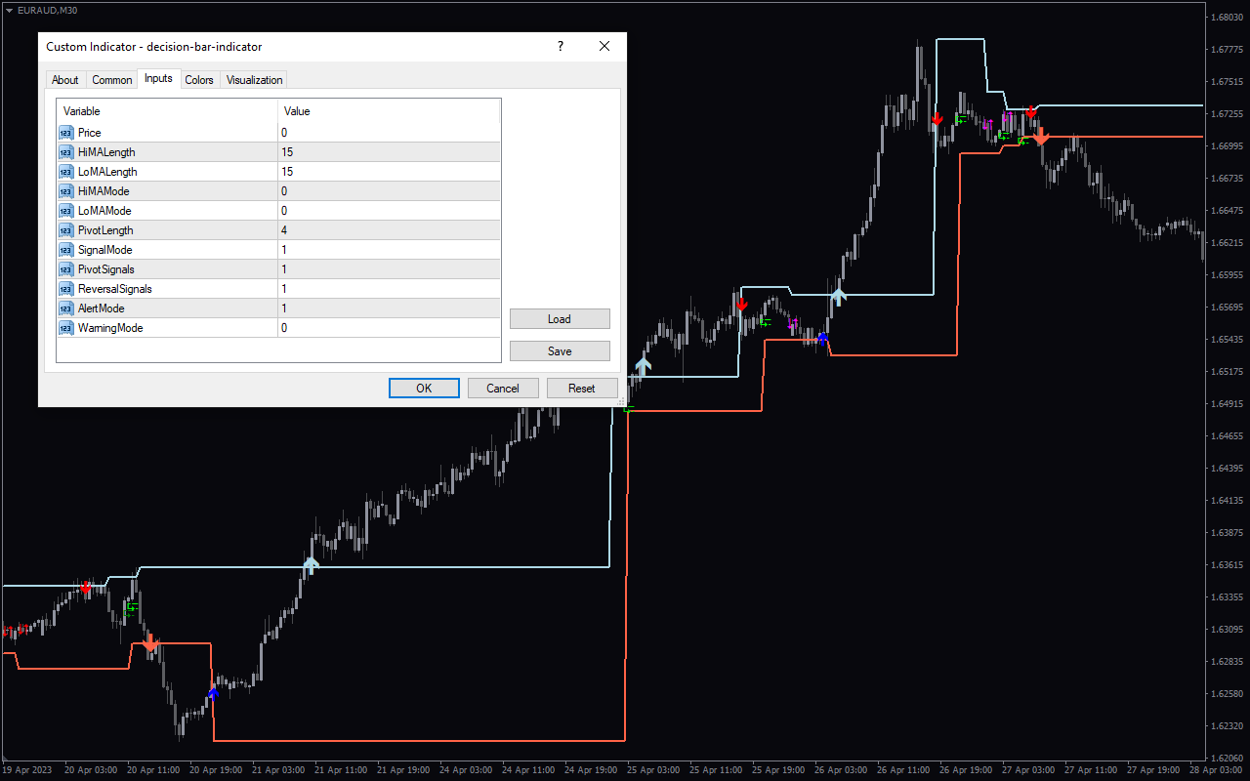
Task: Select the PivotSignals row label
Action: (x=106, y=269)
